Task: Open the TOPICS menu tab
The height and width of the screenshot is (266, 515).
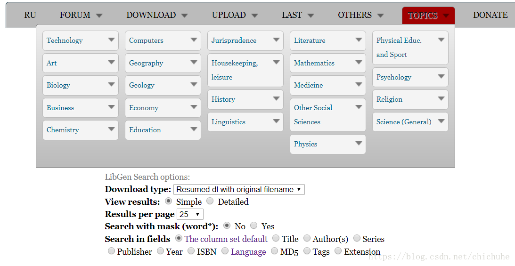Action: 428,16
